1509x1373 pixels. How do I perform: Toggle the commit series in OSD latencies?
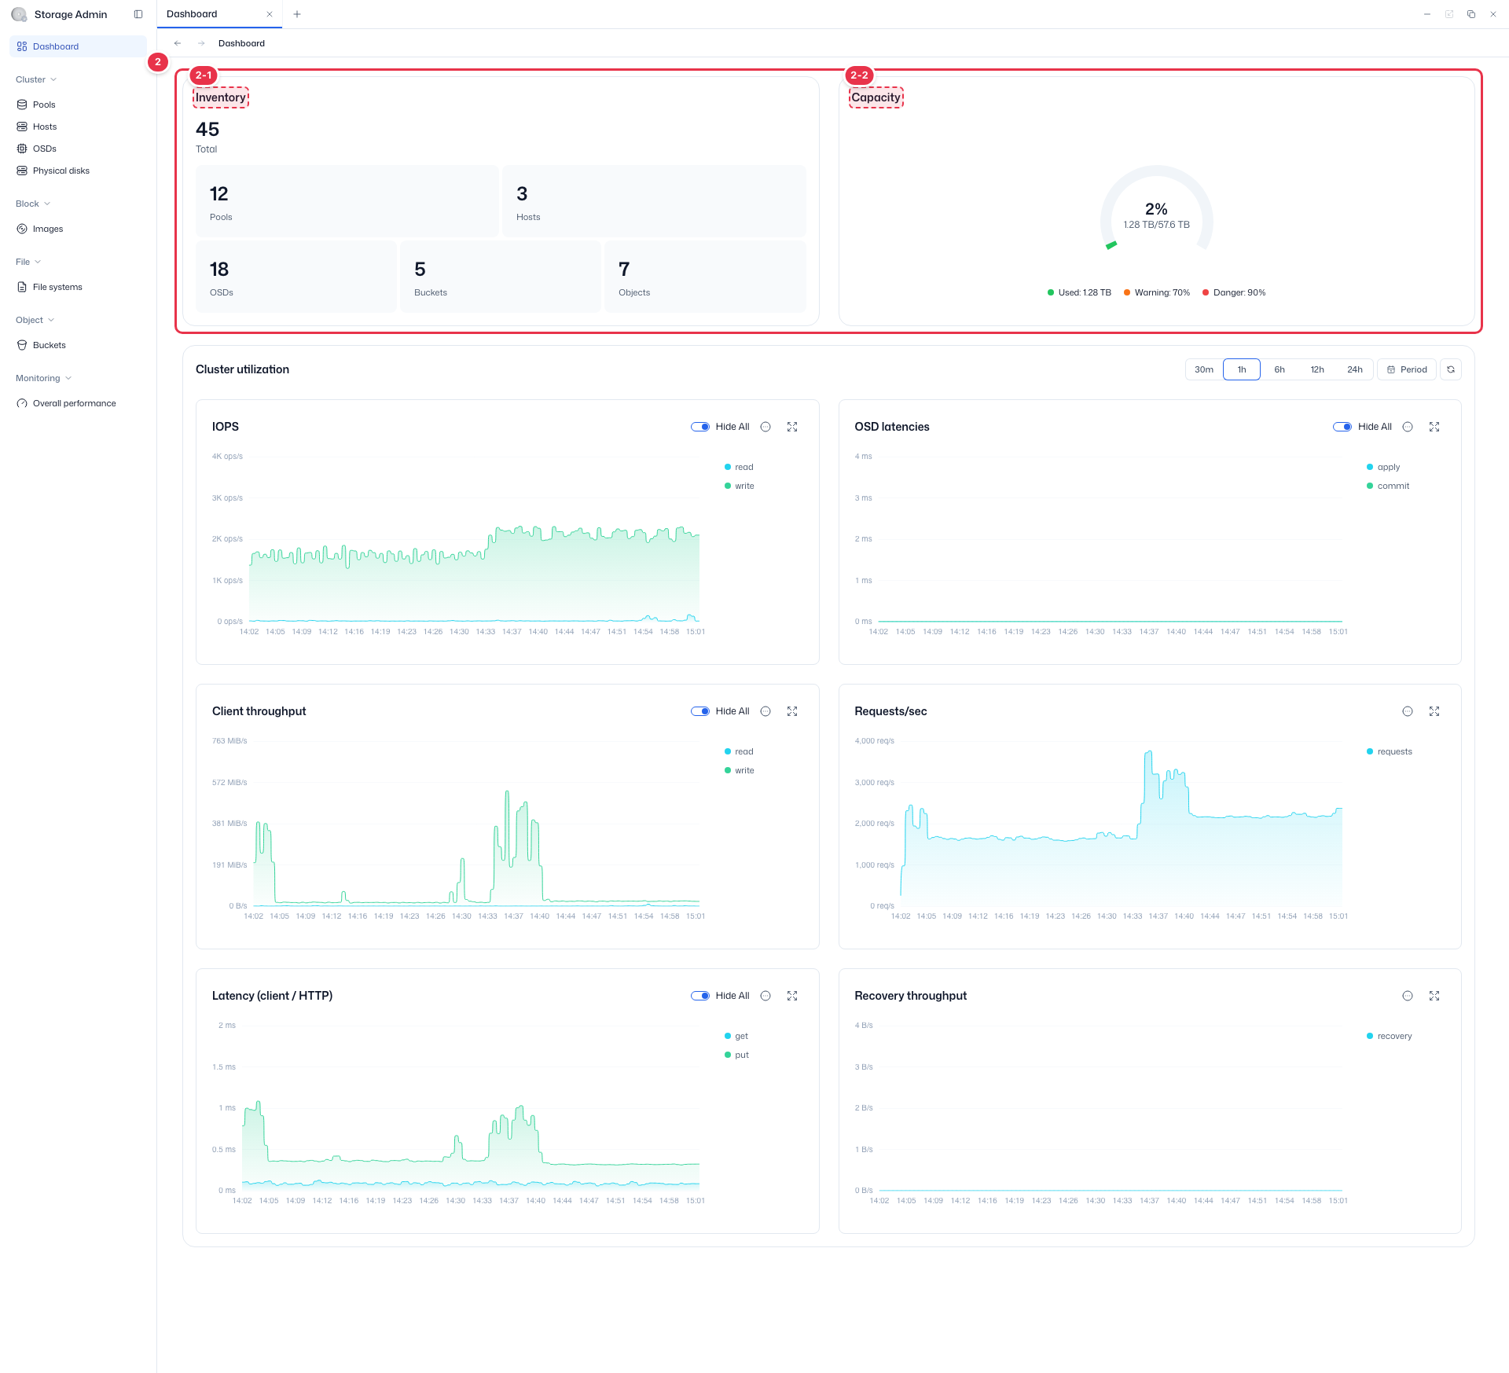[1388, 486]
